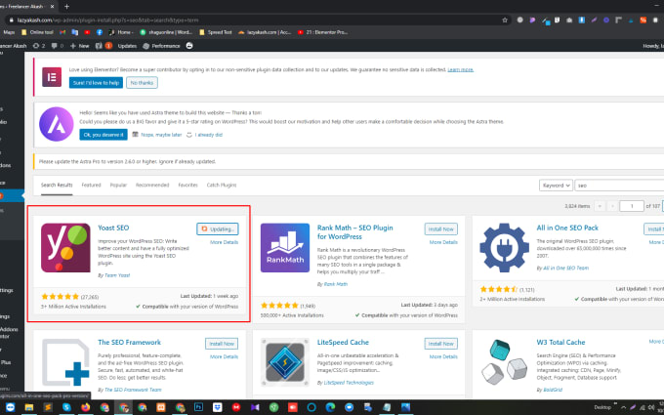664x415 pixels.
Task: Open the comments bubble in admin bar
Action: (58, 46)
